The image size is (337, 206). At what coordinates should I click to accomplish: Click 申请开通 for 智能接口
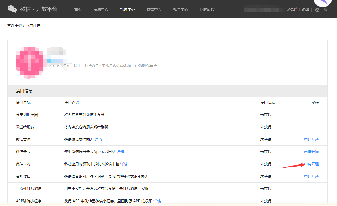coord(312,176)
